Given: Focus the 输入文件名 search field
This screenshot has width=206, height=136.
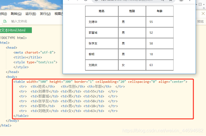Looking at the screenshot, I should click(x=19, y=21).
